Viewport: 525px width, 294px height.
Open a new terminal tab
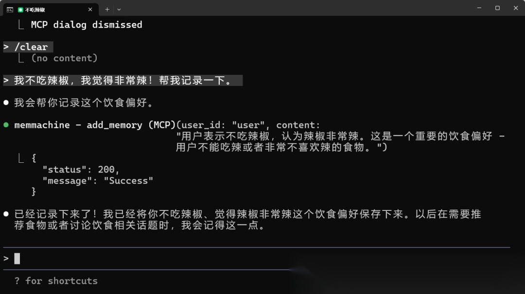(107, 9)
